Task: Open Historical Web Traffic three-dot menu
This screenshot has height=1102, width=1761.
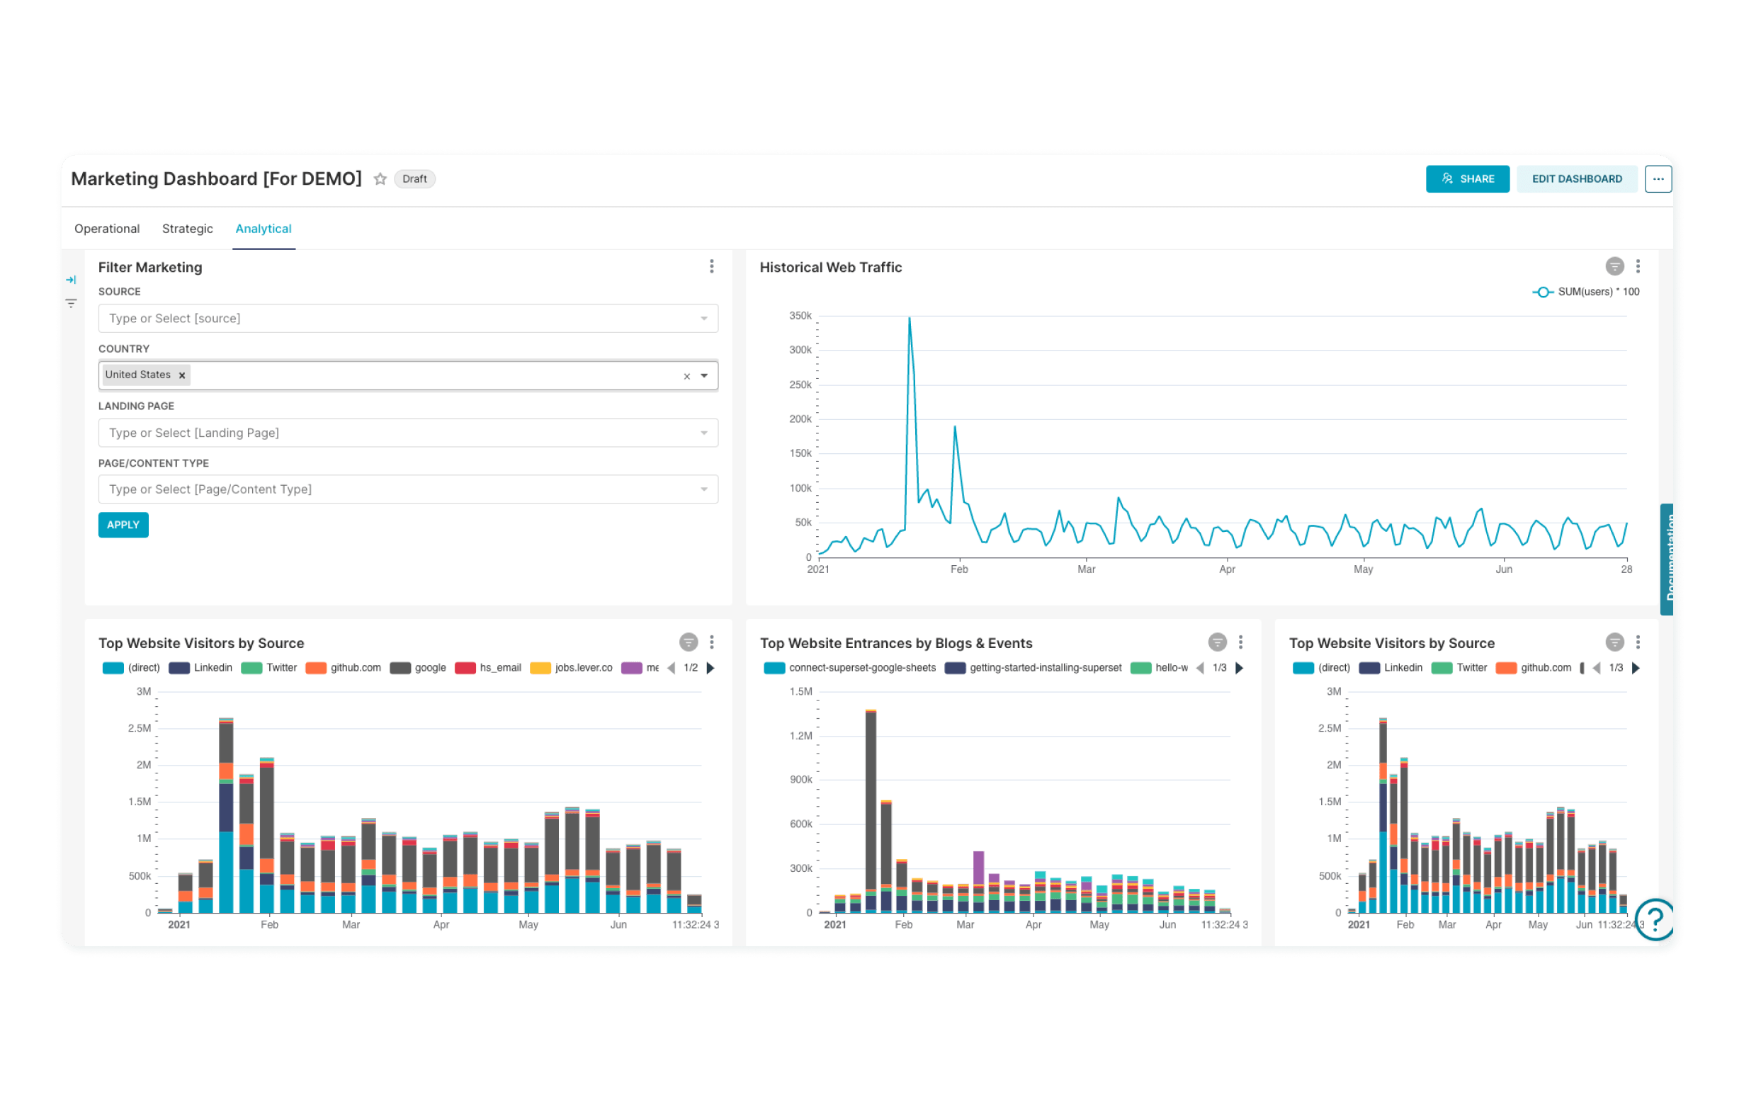Action: point(1638,267)
